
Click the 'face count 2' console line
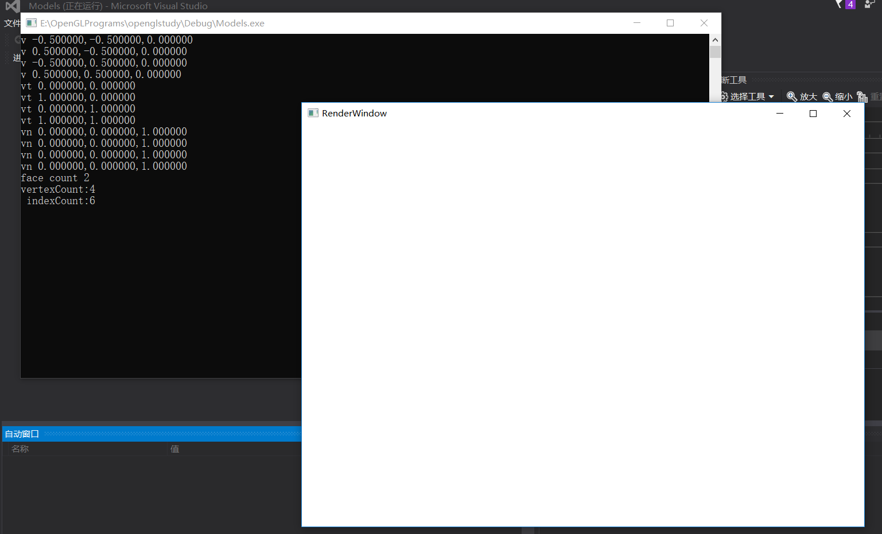coord(55,178)
